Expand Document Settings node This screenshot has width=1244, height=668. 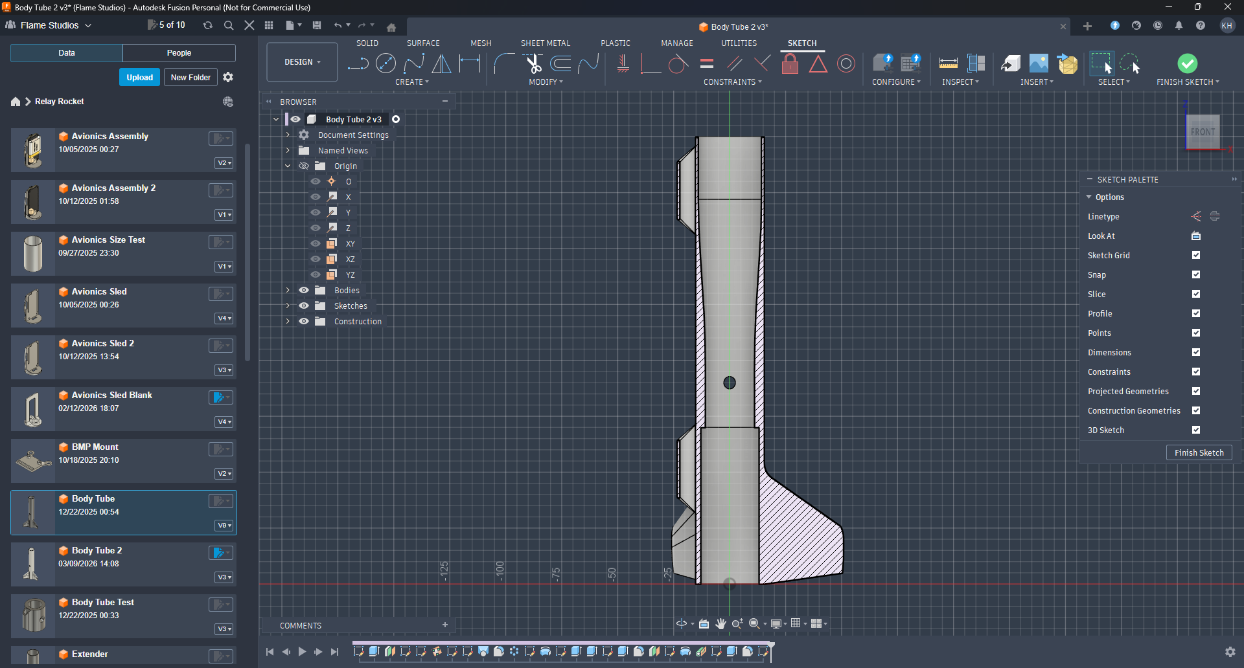288,135
